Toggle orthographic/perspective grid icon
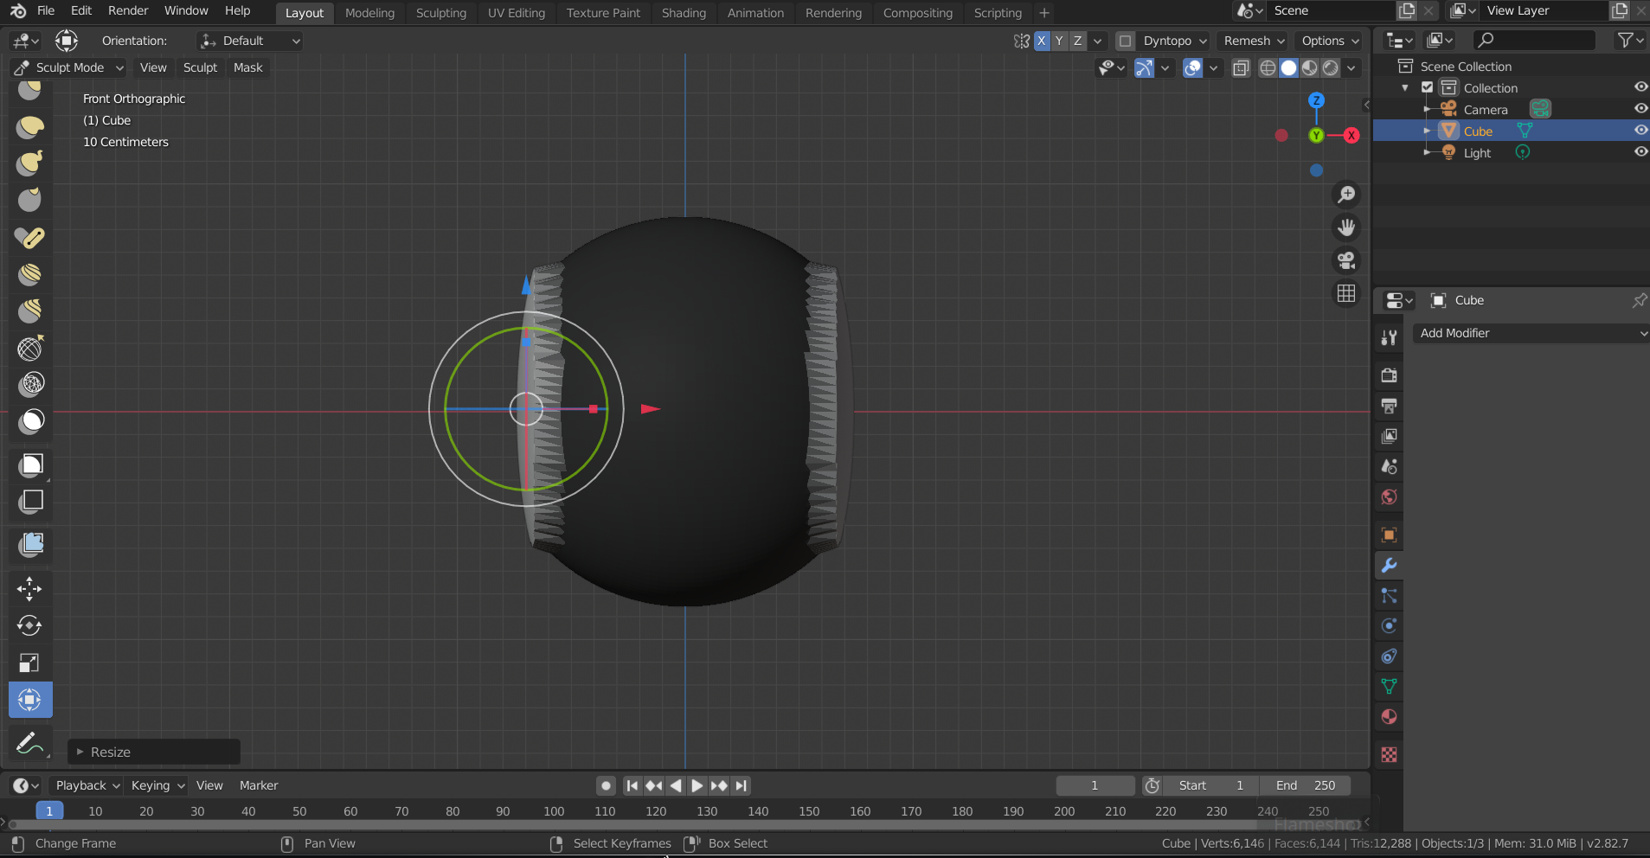Screen dimensions: 1650x858 [1346, 294]
